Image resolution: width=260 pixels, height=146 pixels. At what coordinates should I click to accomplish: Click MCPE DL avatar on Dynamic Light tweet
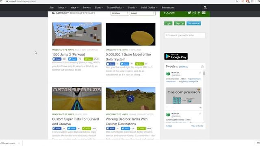click(x=168, y=114)
